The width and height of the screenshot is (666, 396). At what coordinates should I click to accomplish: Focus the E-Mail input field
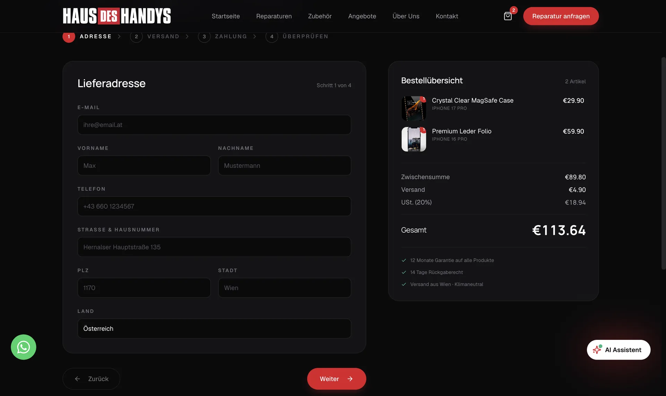coord(214,125)
